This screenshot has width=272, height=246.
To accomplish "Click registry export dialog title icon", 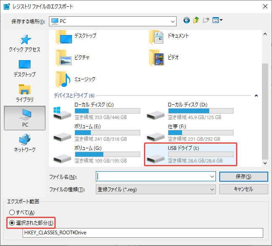I will [x=7, y=6].
